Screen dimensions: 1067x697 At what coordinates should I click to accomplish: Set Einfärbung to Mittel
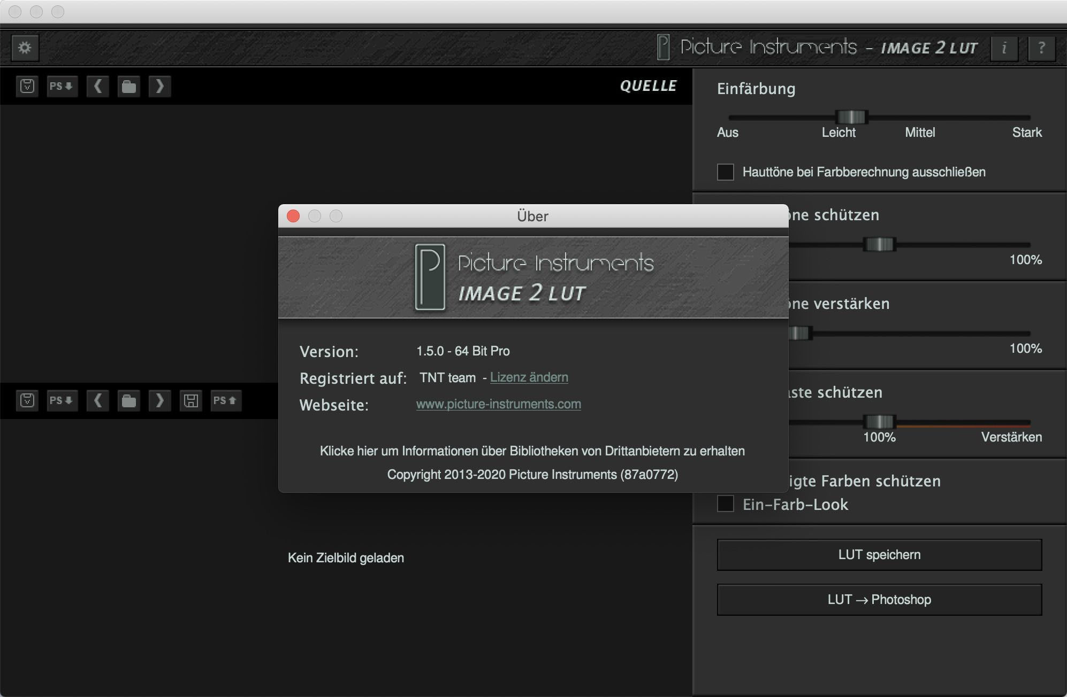click(920, 133)
